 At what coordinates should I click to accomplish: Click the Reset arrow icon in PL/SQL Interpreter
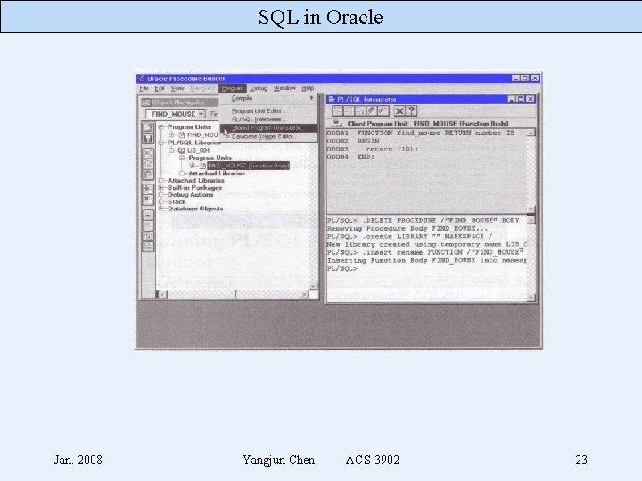[x=383, y=110]
